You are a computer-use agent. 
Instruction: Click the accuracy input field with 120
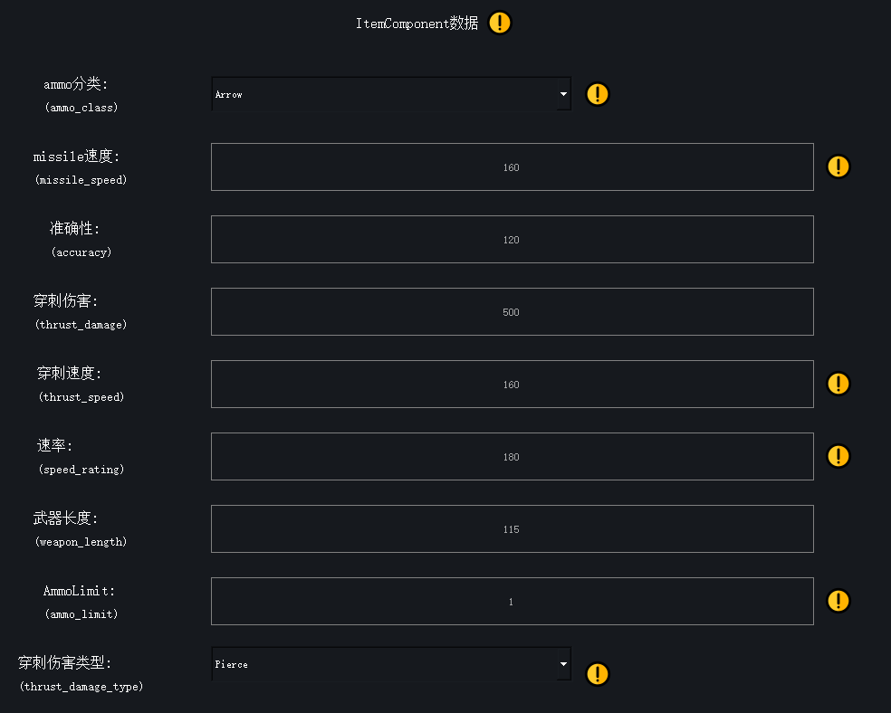pos(512,239)
